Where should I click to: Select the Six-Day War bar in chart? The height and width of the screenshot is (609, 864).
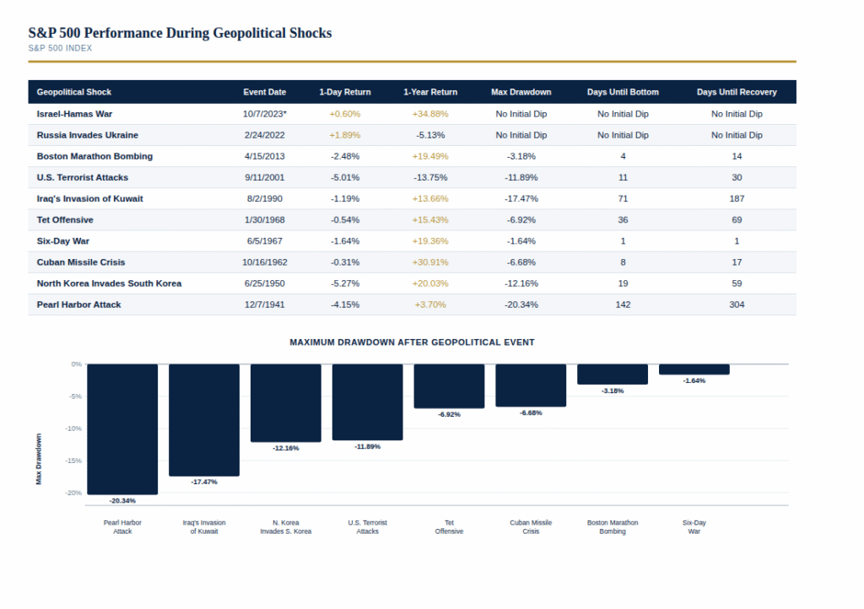694,369
